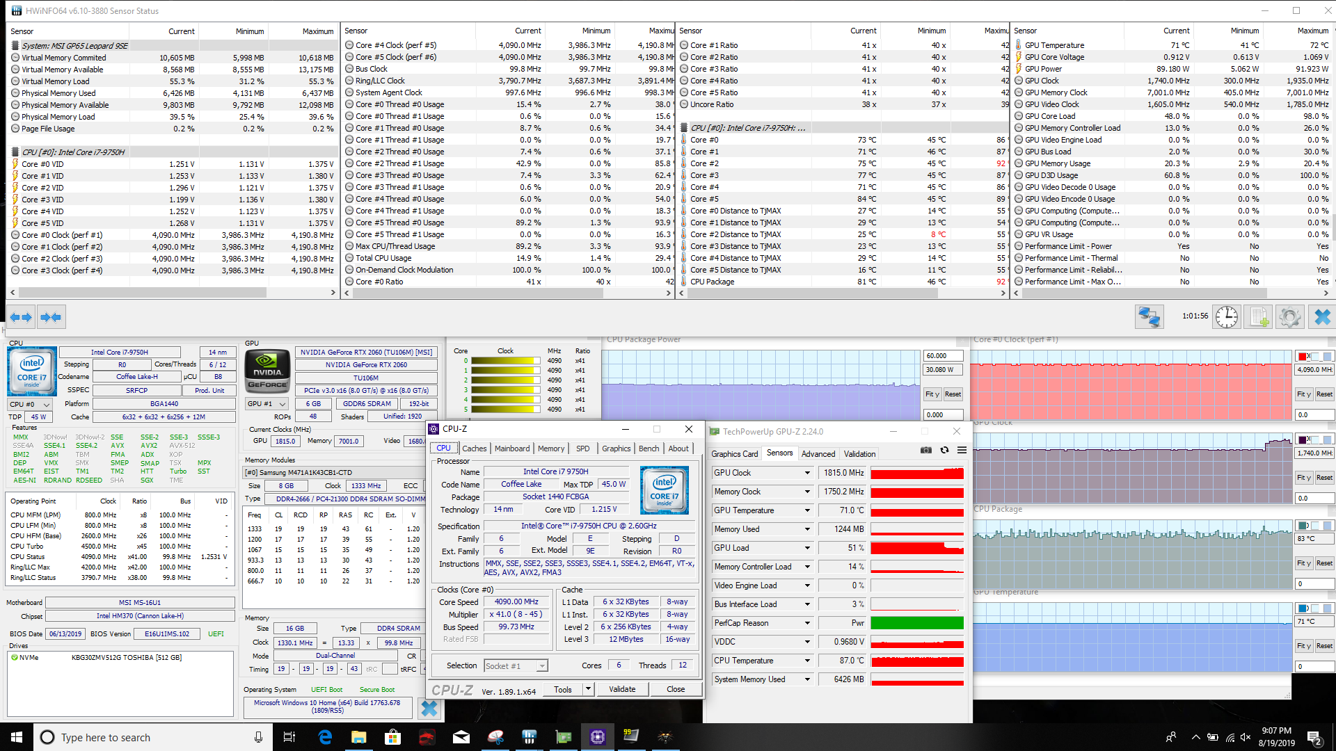The width and height of the screenshot is (1336, 751).
Task: Close system summary with its blue X icon
Action: tap(429, 709)
